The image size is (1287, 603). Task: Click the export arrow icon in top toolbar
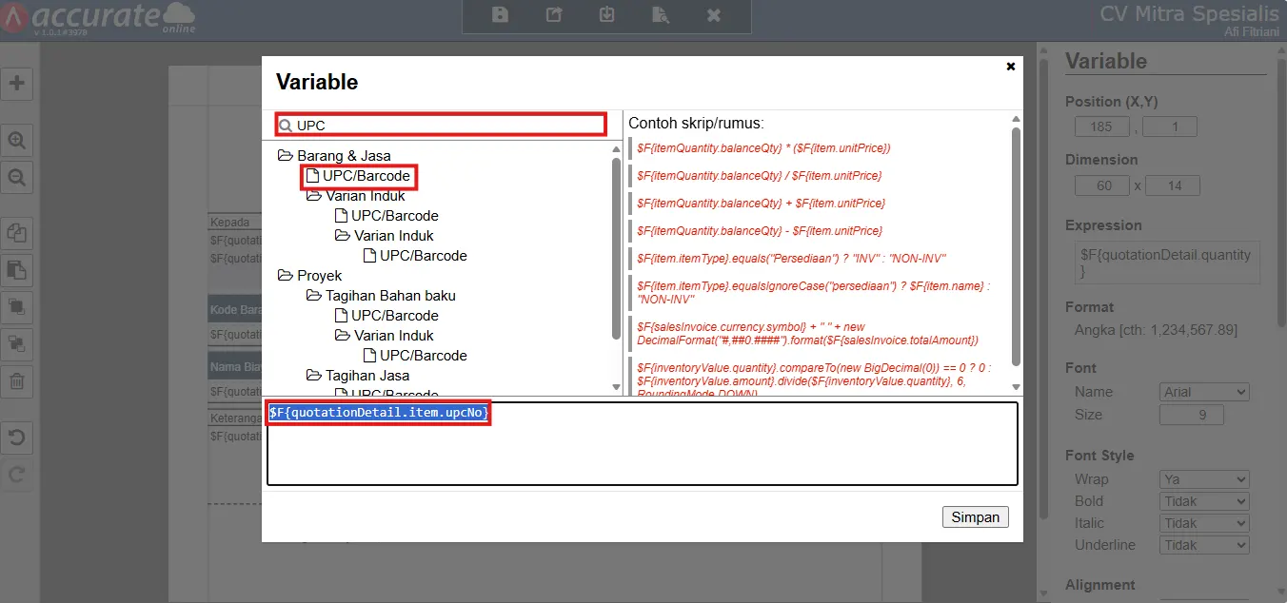[x=554, y=15]
